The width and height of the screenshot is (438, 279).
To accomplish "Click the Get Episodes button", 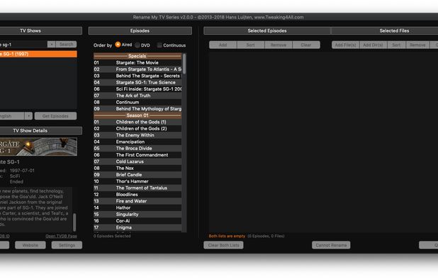I will [x=55, y=116].
